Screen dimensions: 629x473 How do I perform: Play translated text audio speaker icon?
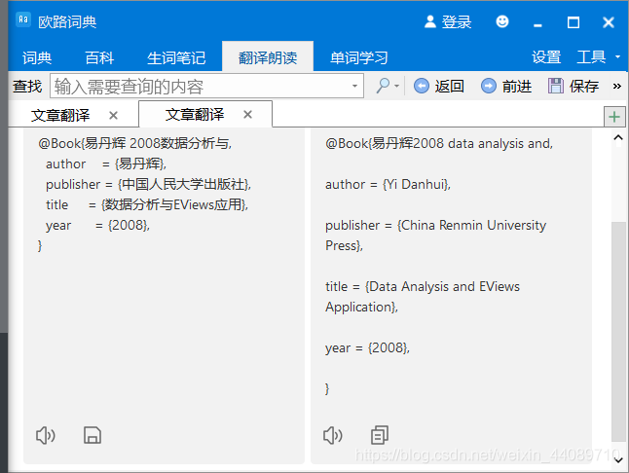tap(333, 435)
